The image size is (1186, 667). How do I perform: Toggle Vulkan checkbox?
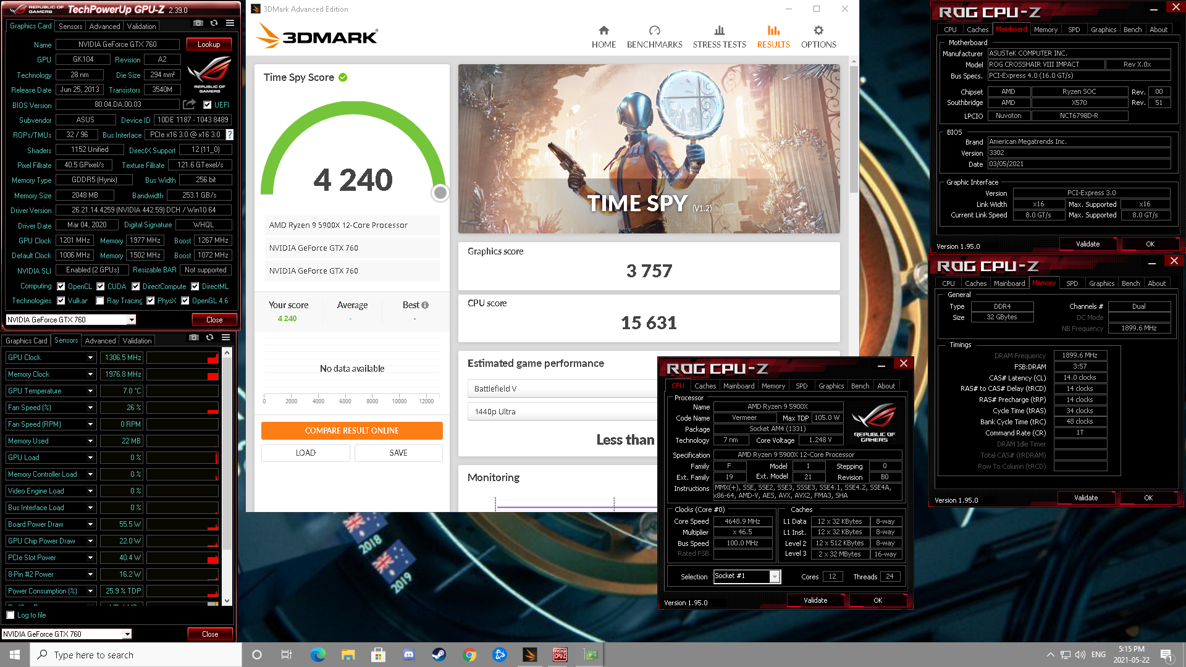[x=61, y=301]
